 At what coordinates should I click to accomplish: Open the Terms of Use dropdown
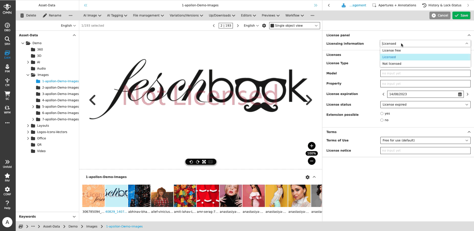pos(425,141)
